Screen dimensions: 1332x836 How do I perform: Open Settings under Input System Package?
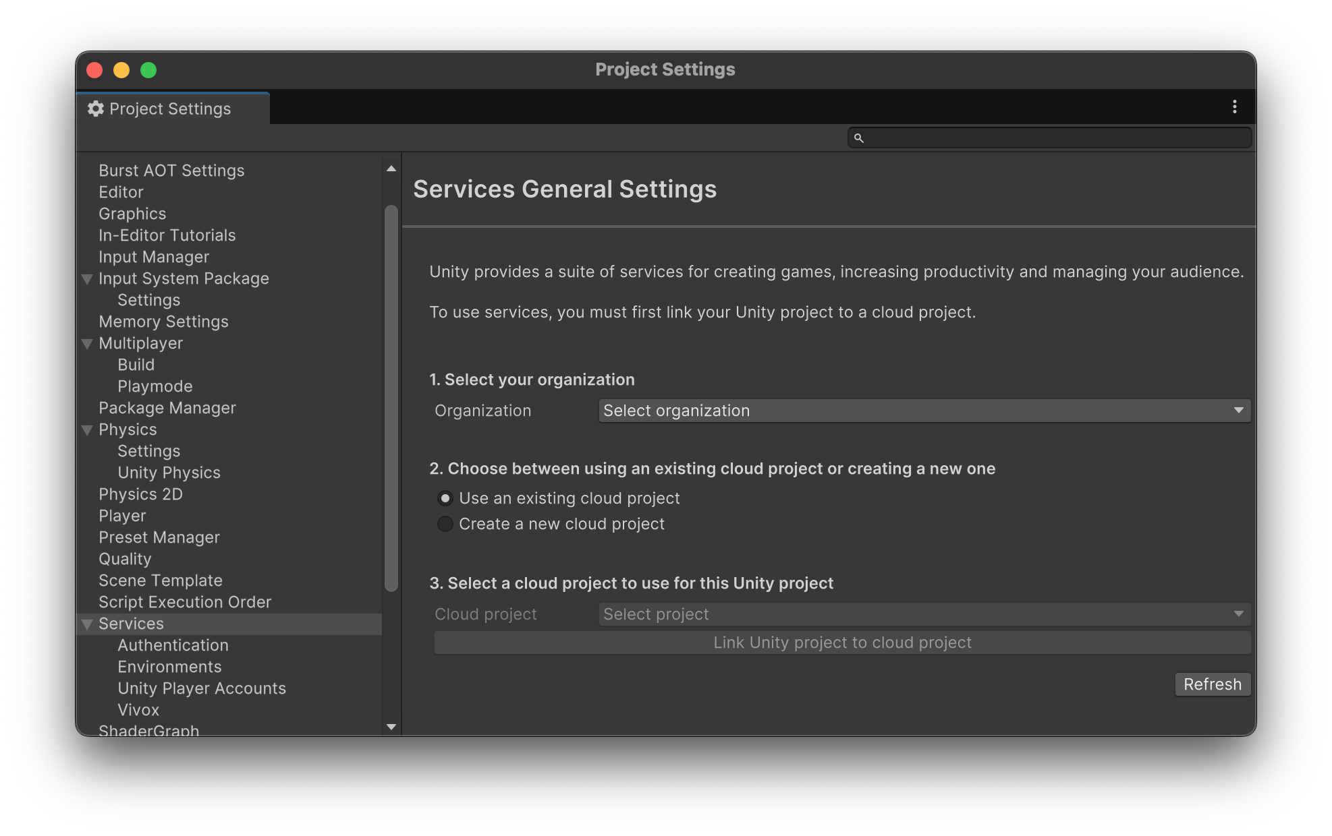click(149, 300)
